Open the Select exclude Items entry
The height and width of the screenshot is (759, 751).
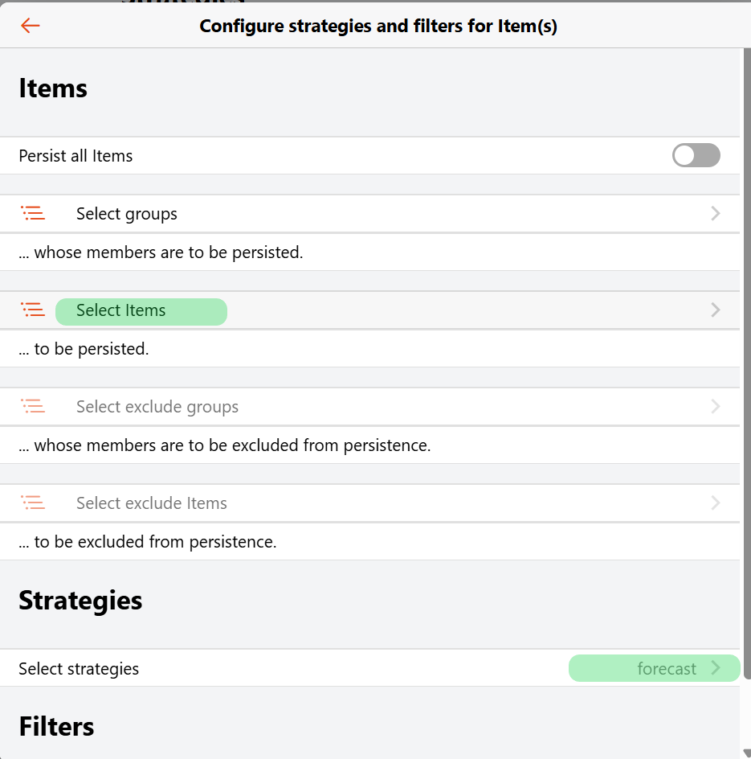coord(152,503)
